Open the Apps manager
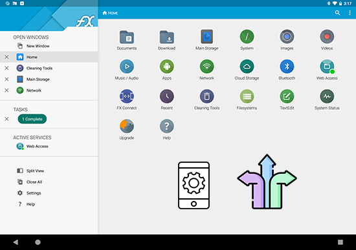This screenshot has height=250, width=356. [x=166, y=70]
